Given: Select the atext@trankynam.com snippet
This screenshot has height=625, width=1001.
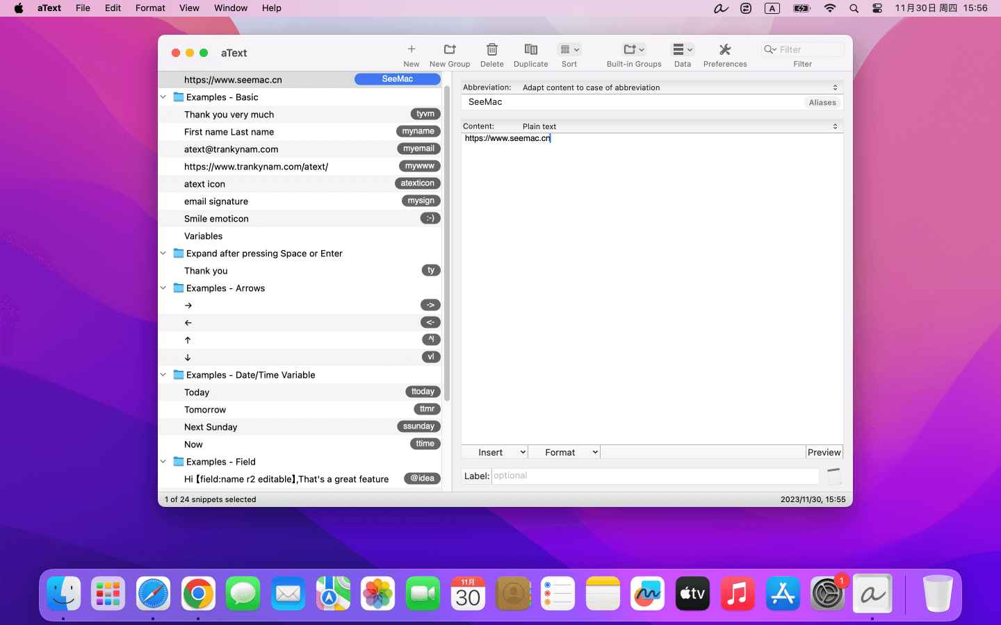Looking at the screenshot, I should (300, 149).
